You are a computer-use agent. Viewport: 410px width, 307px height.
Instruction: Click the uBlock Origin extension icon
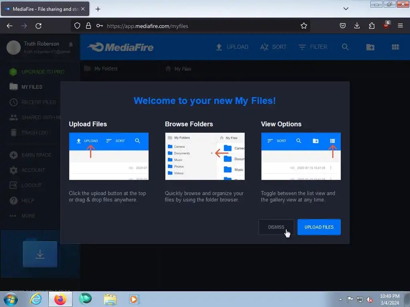[x=386, y=25]
